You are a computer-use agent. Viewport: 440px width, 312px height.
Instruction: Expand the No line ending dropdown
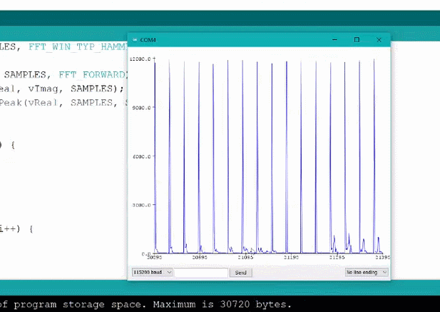click(367, 273)
